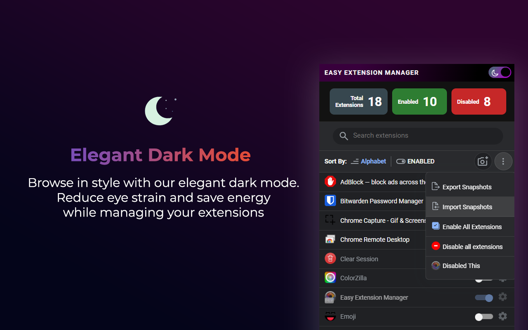Click the AdBlock red hand icon
The height and width of the screenshot is (330, 528).
click(330, 181)
